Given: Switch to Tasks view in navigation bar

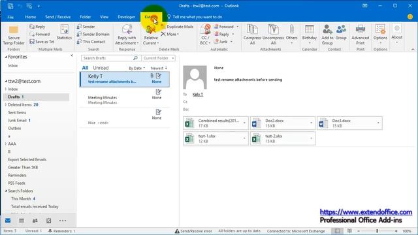Looking at the screenshot, I should coord(48,221).
